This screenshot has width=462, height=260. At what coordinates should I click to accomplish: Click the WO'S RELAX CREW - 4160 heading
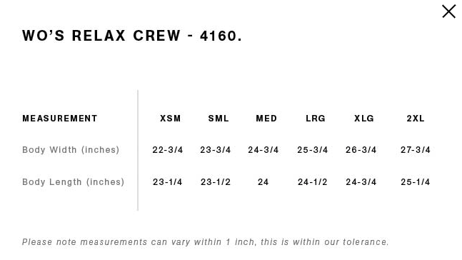[132, 36]
